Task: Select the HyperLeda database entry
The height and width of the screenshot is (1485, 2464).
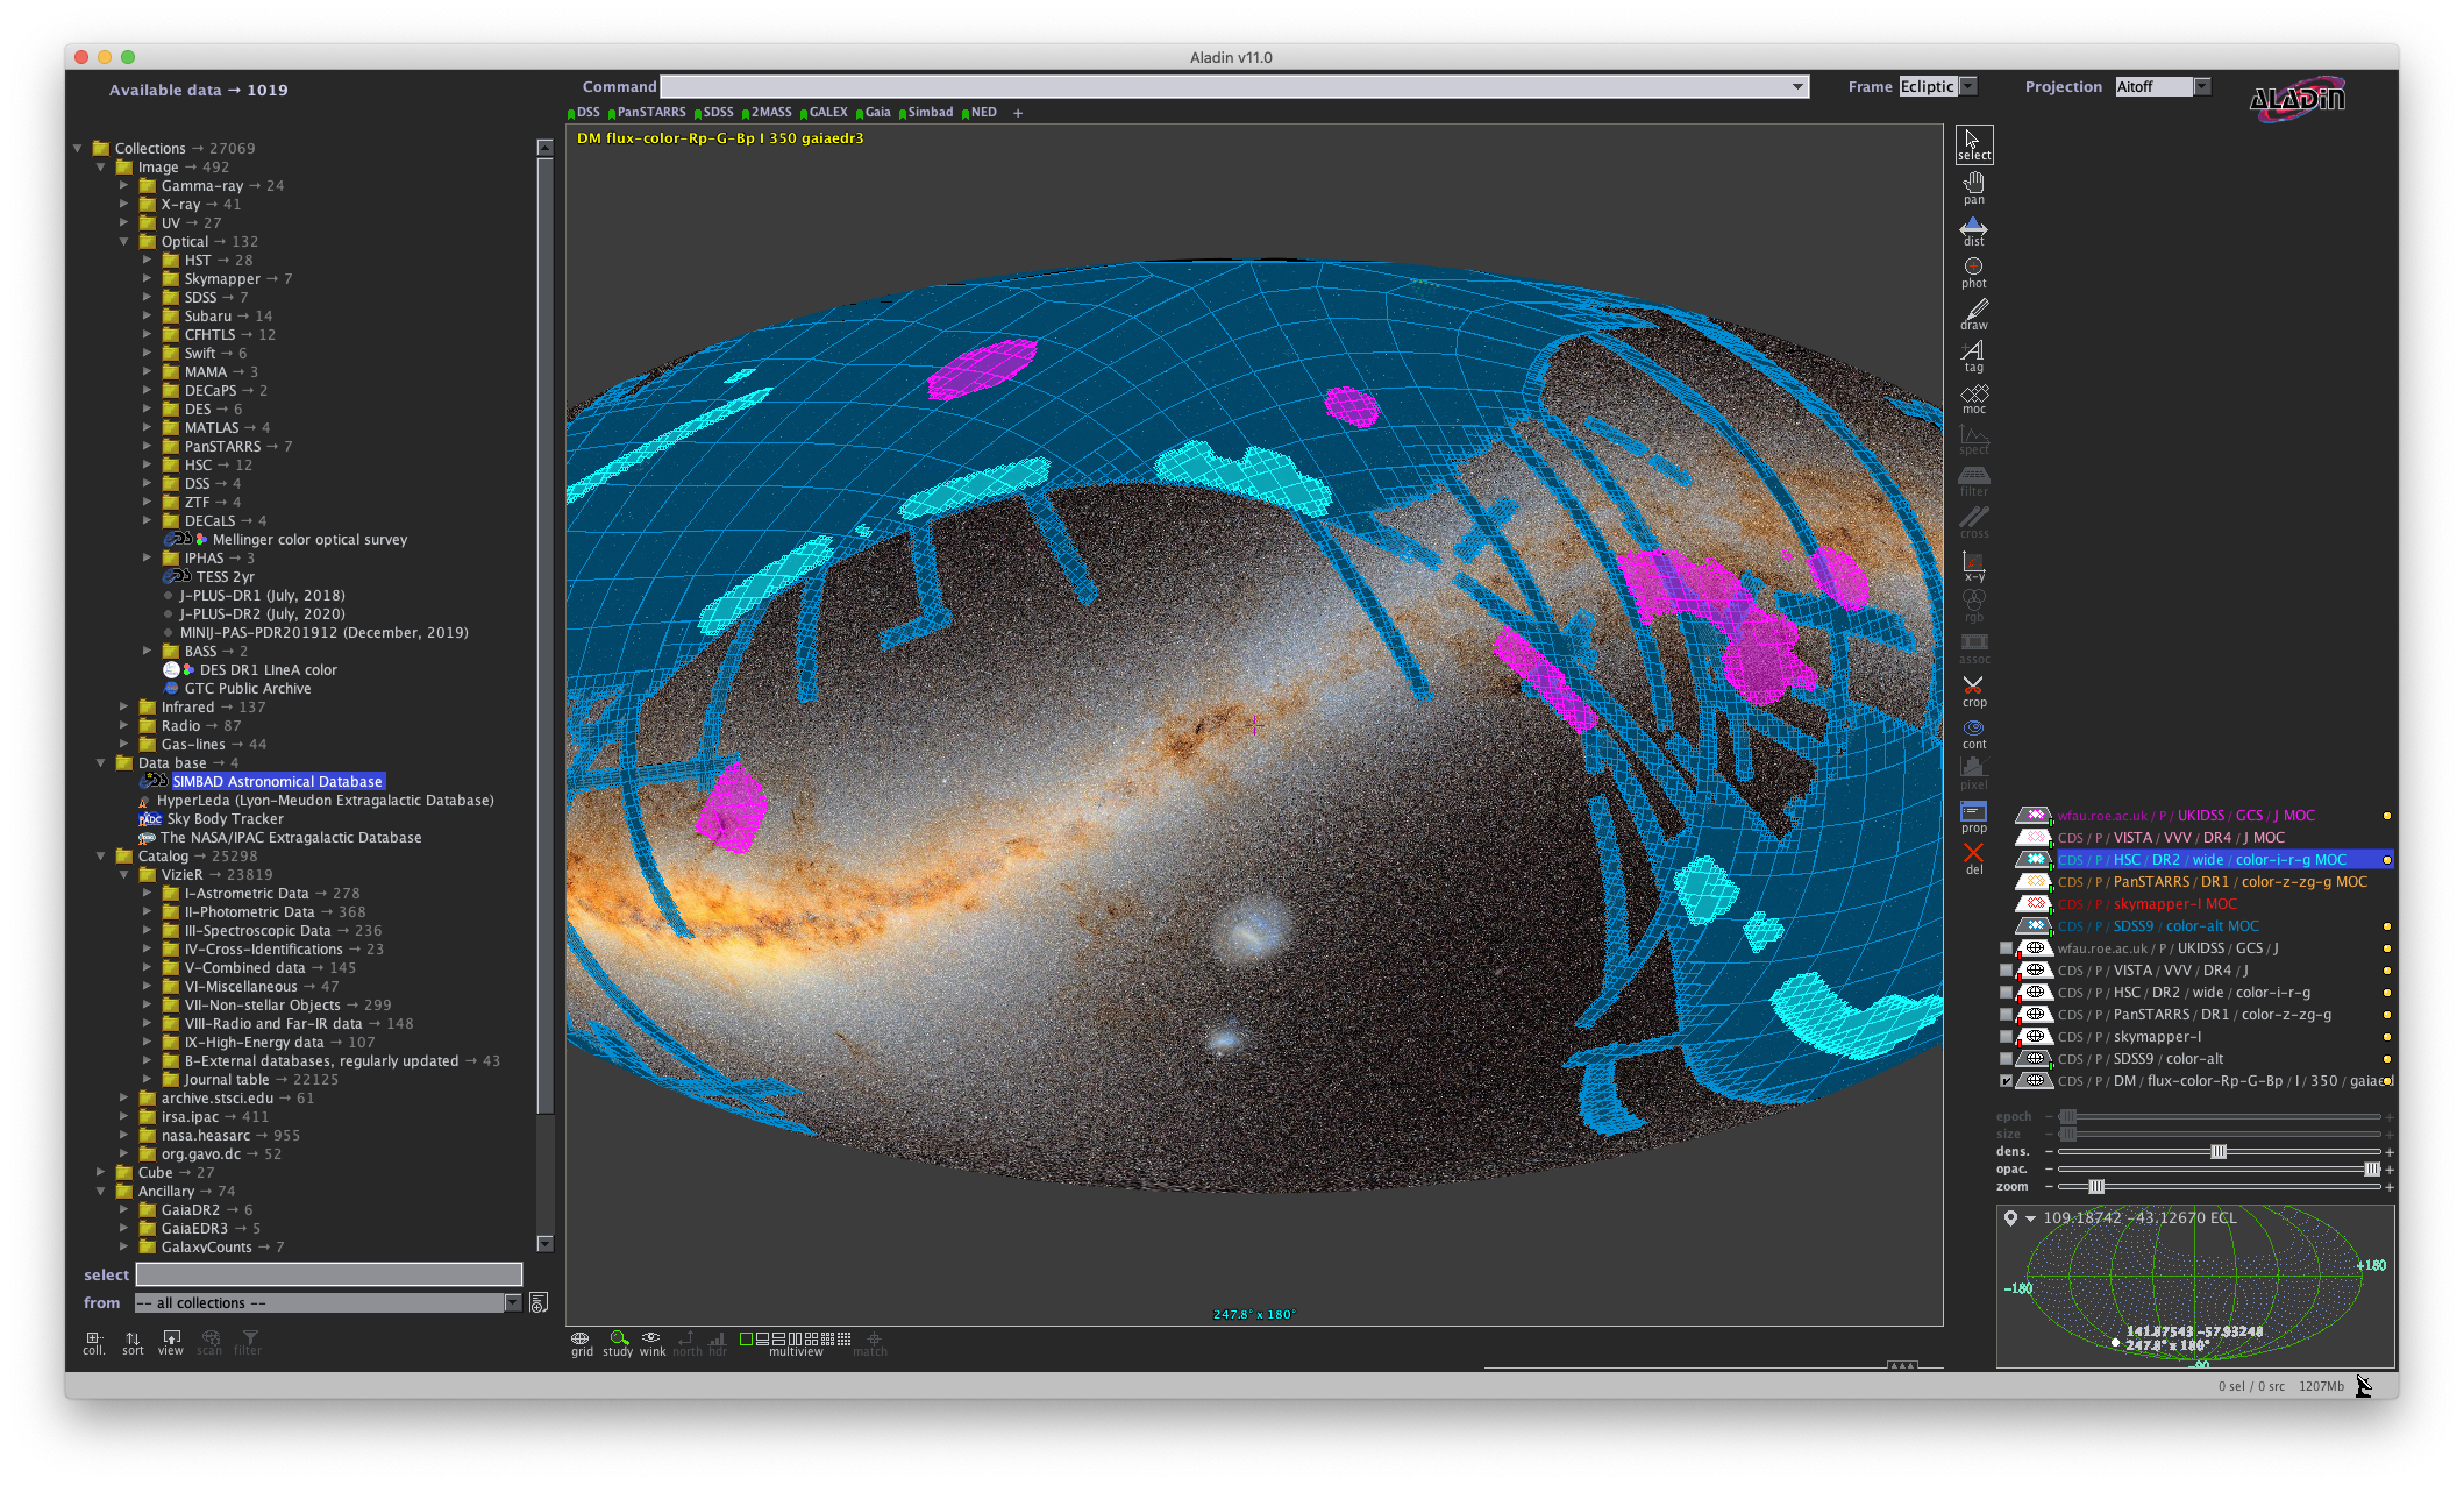Action: pos(325,800)
